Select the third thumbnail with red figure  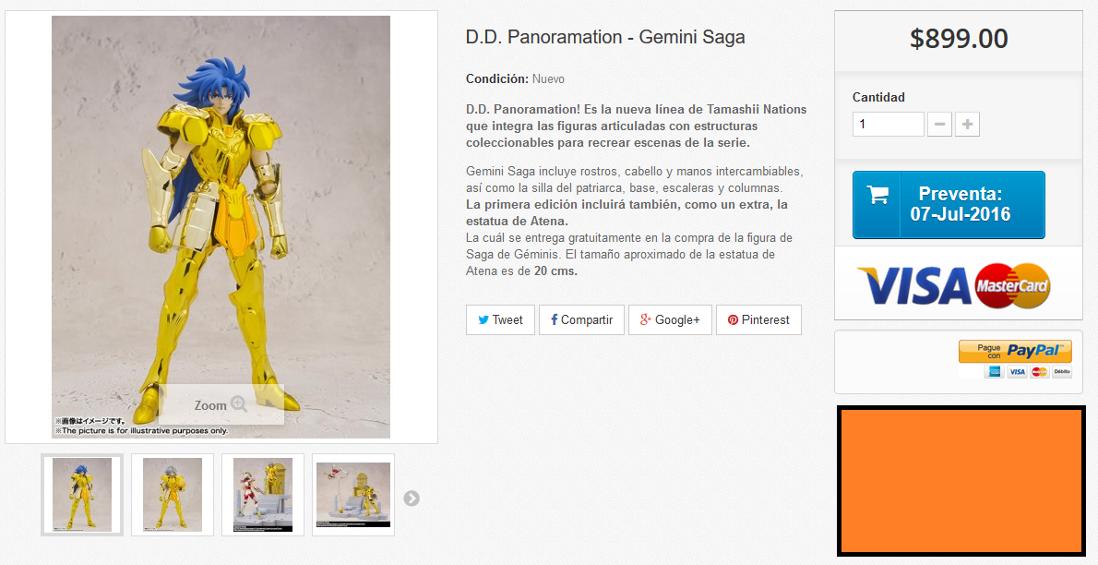point(263,495)
